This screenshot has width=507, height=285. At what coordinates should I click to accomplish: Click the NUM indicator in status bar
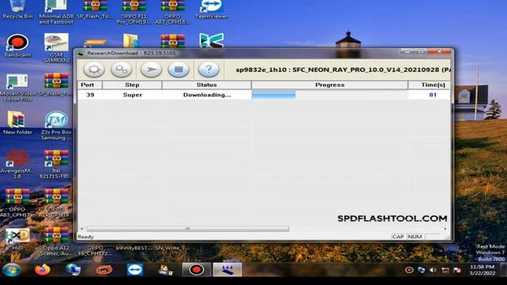click(414, 237)
